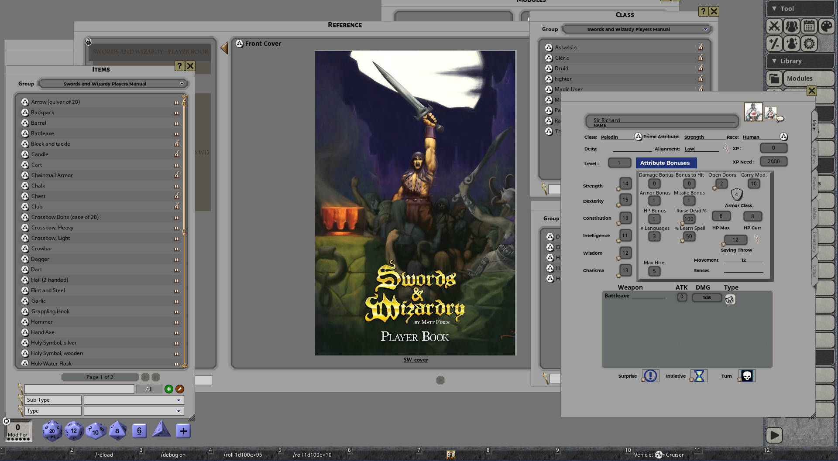The width and height of the screenshot is (838, 461).
Task: Click the Library folder icon beside Modules
Action: point(774,79)
